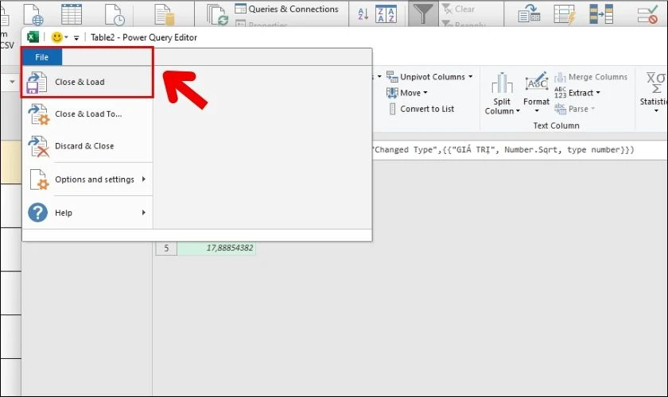Select cell with value 17,88854382
Image resolution: width=668 pixels, height=397 pixels.
216,248
